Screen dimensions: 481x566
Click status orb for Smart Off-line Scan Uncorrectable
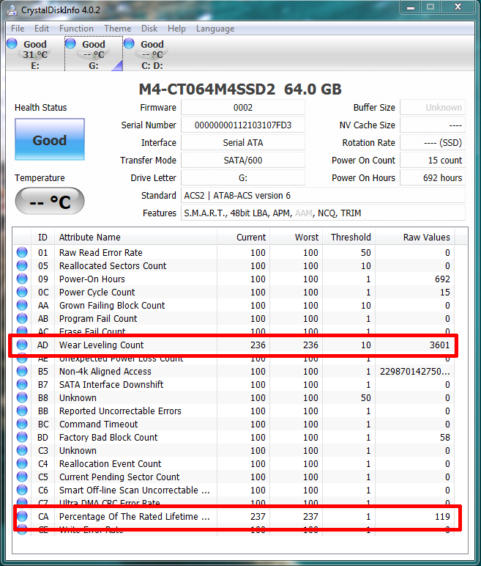pyautogui.click(x=22, y=490)
